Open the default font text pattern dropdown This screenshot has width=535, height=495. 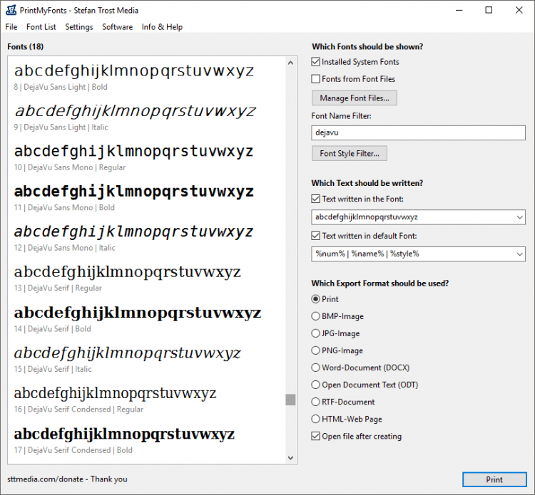[519, 254]
